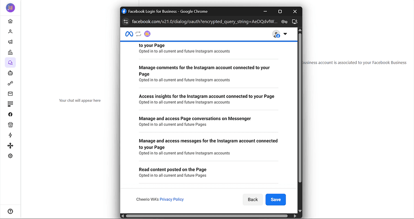Open the Facebook icon in sidebar

click(x=10, y=114)
